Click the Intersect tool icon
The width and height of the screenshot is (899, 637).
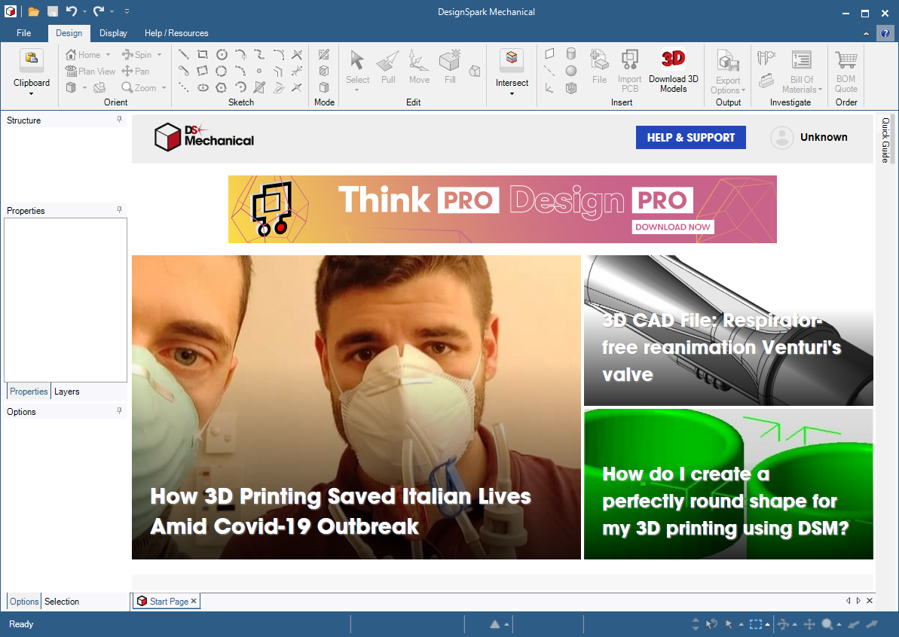512,59
